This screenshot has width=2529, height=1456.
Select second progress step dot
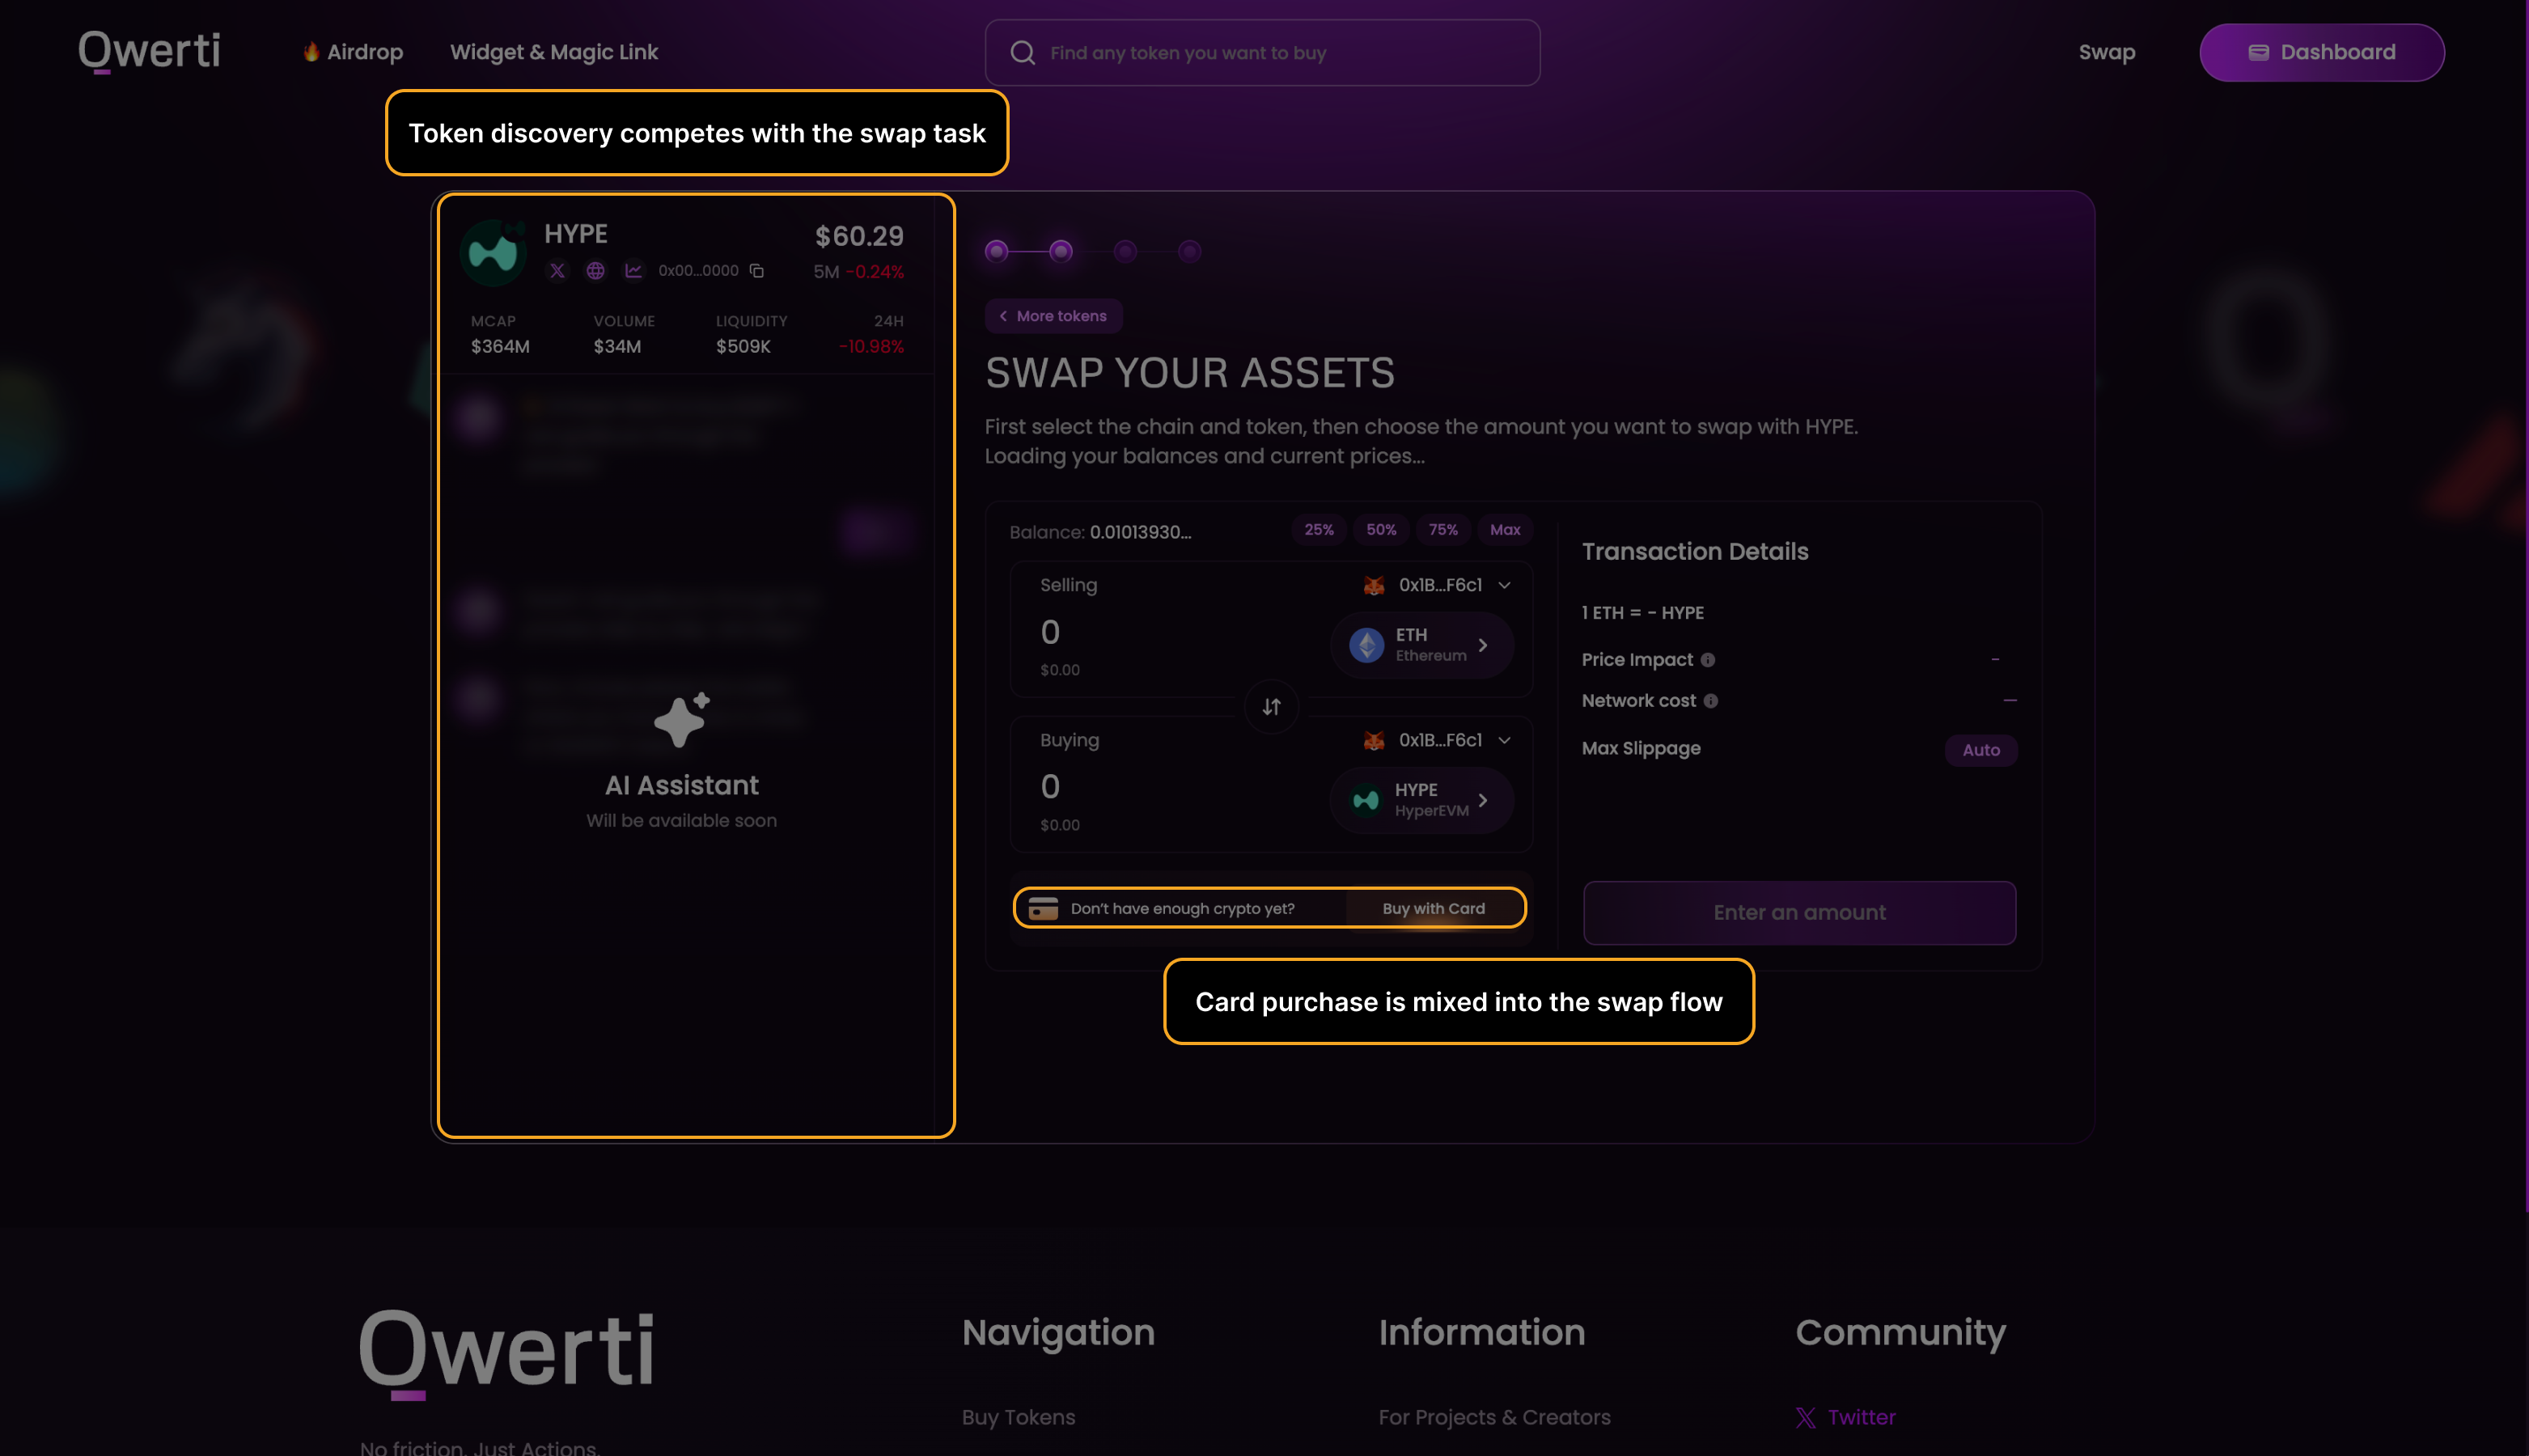point(1061,251)
